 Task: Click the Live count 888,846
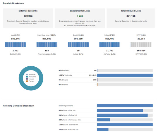16,39
